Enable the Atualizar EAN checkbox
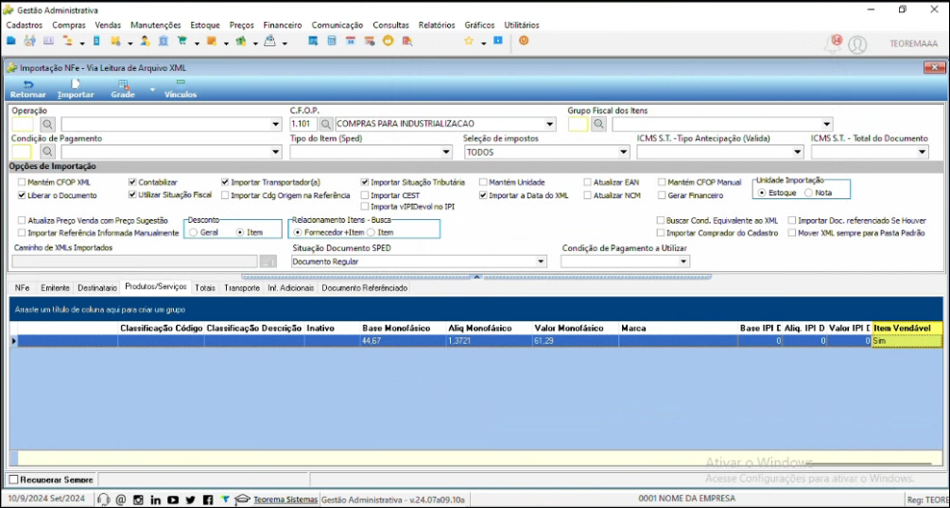950x508 pixels. point(588,182)
